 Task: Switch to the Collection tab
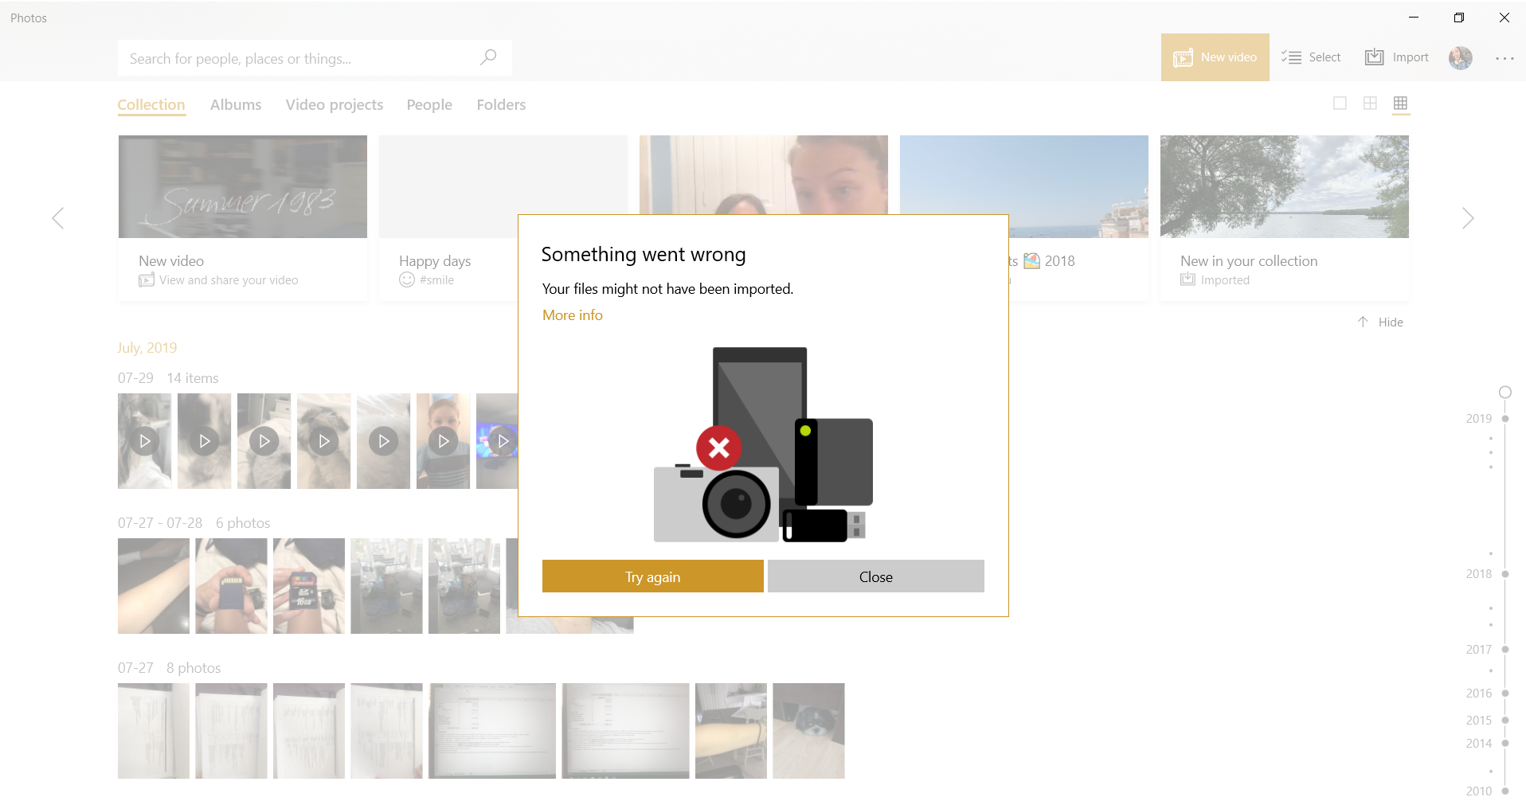pyautogui.click(x=151, y=104)
